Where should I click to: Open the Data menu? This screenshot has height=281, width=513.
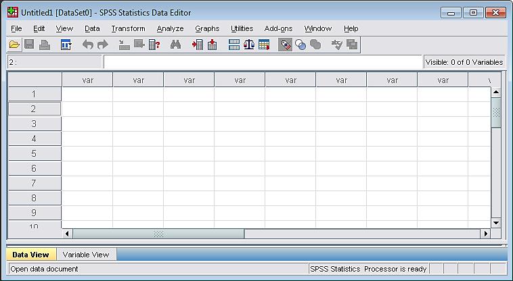pos(92,29)
